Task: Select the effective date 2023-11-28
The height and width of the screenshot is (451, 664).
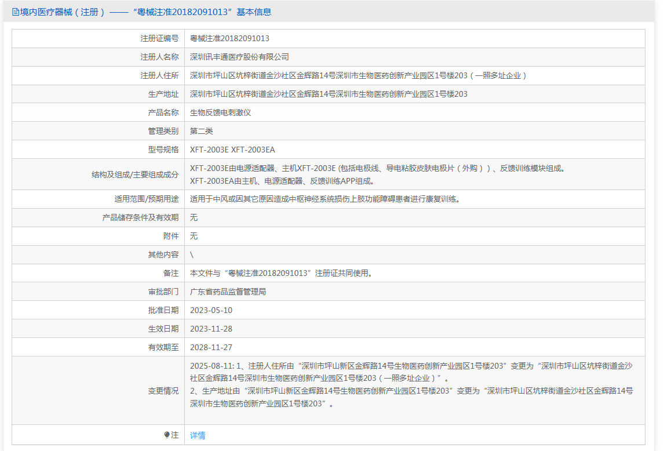Action: (x=211, y=329)
